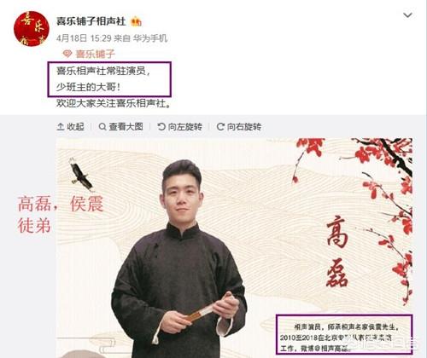Click the boxed bio text on poster
The height and width of the screenshot is (358, 427).
pyautogui.click(x=344, y=334)
